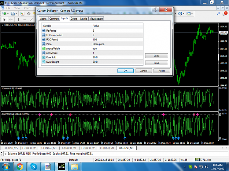Viewport: 229px width, 171px height.
Task: Expand the Profiles dropdown arrow
Action: pos(16,13)
